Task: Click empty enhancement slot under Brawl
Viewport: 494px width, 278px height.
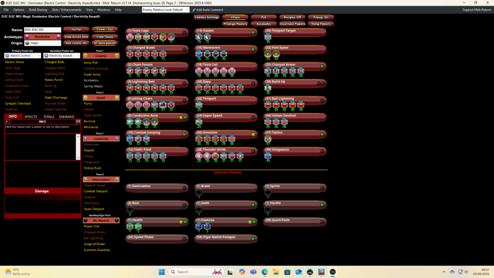Action: pos(199,193)
